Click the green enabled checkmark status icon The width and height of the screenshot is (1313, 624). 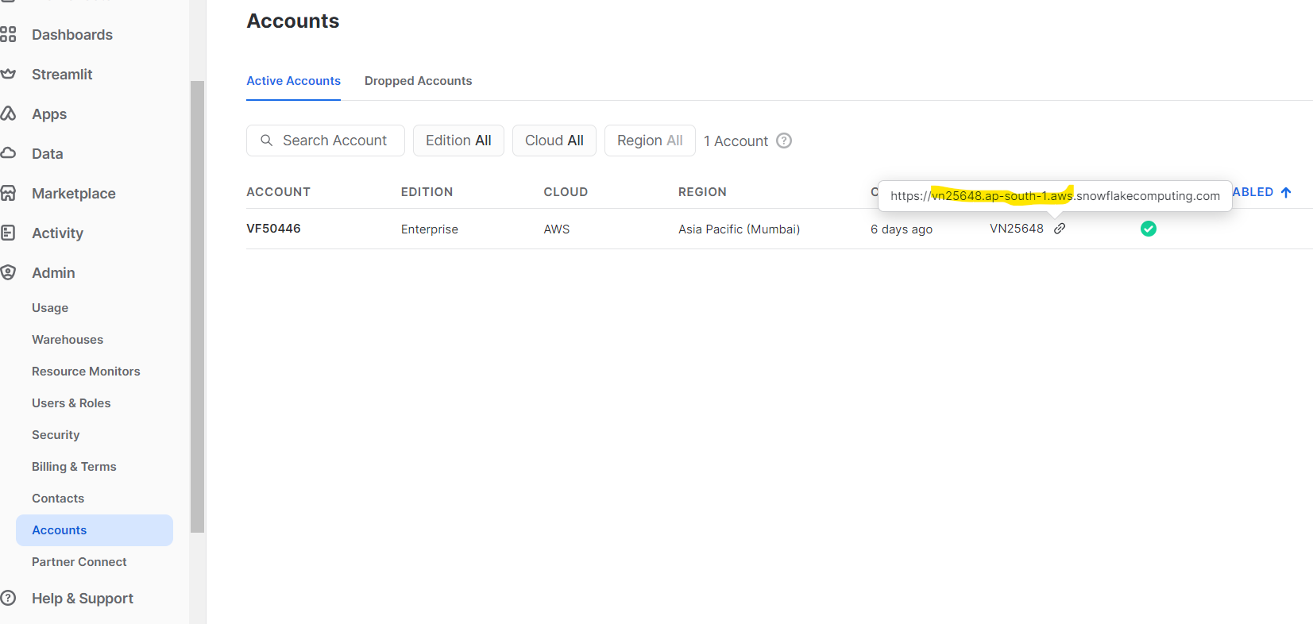[1148, 229]
